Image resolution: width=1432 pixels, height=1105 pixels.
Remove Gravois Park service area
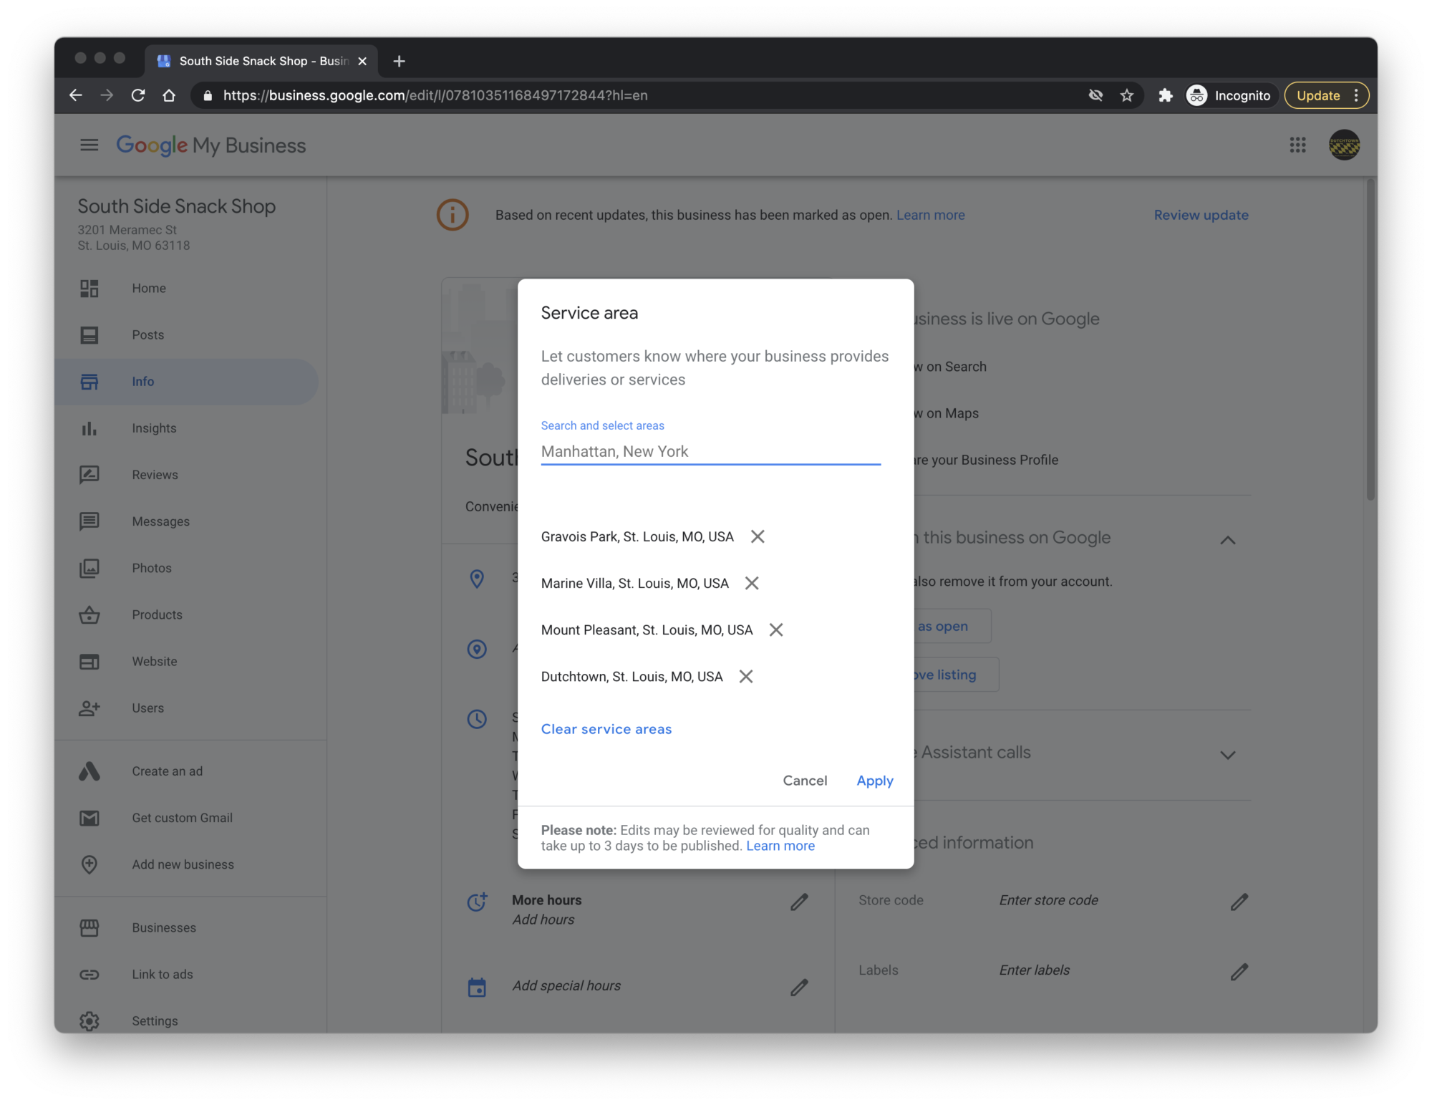click(x=758, y=536)
